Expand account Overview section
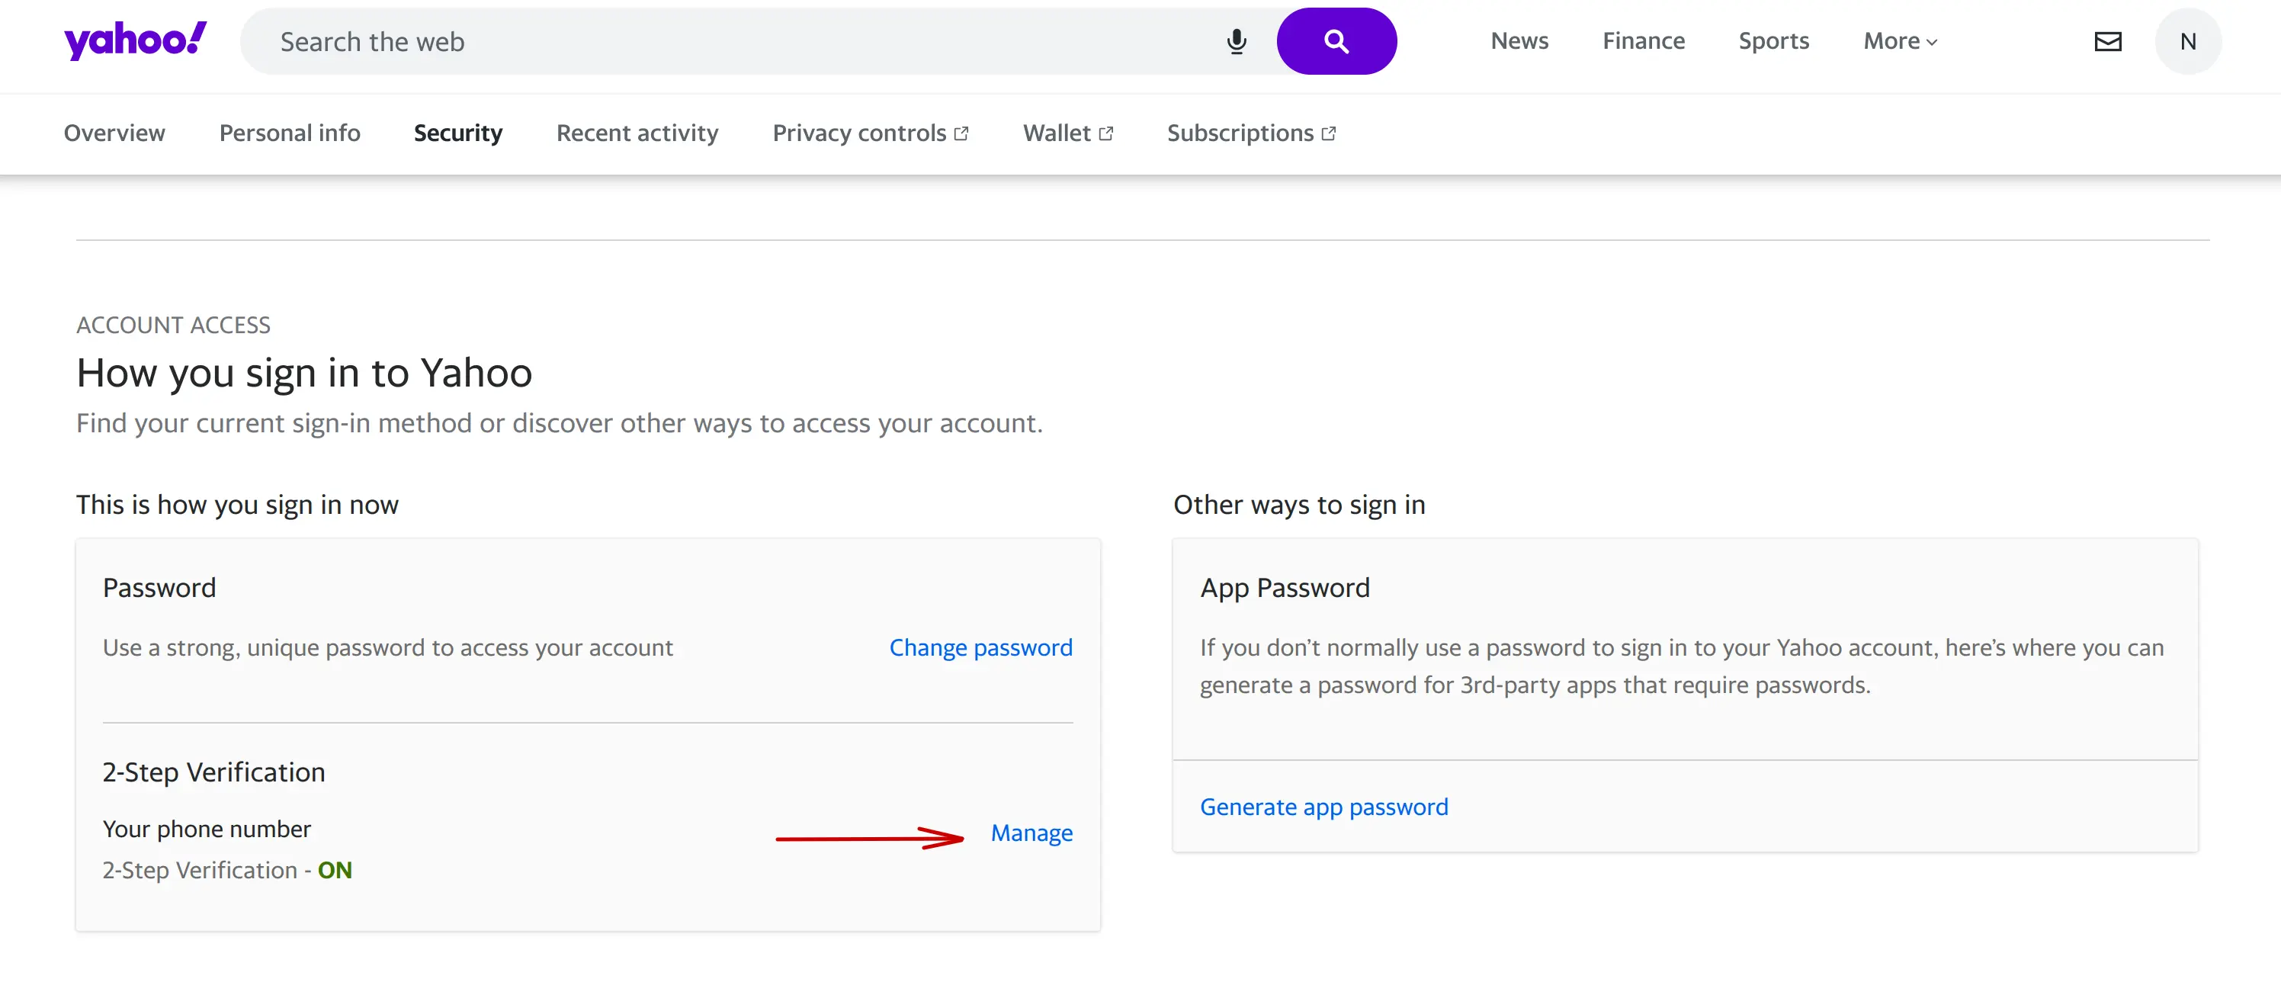This screenshot has height=982, width=2281. (114, 133)
